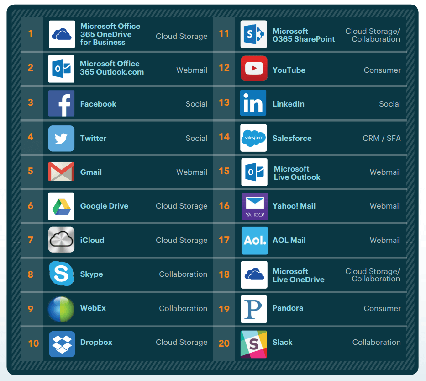The width and height of the screenshot is (426, 381).
Task: Click the Dropbox box icon
Action: coord(62,344)
